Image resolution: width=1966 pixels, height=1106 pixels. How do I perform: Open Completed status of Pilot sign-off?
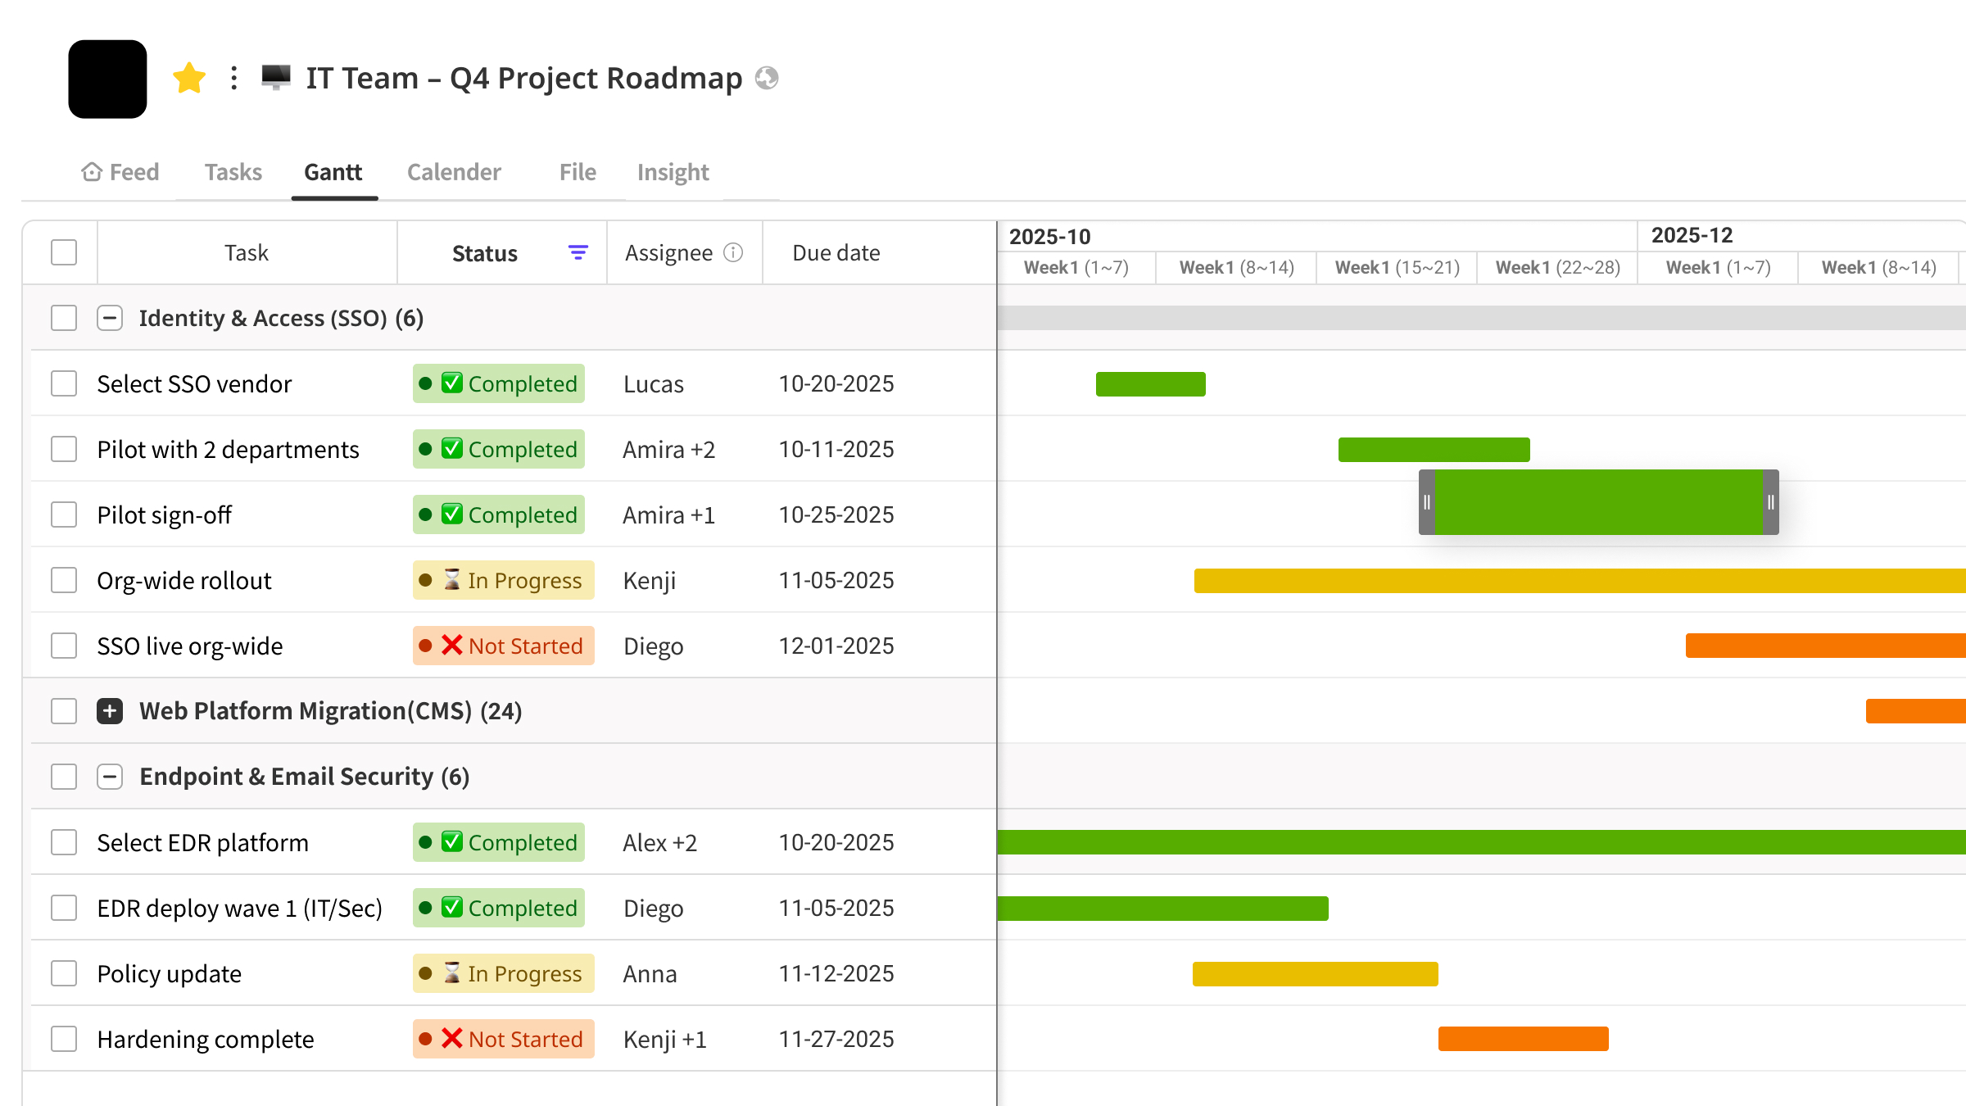pos(499,514)
